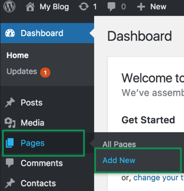
Task: Open the My Blog site link
Action: (54, 7)
